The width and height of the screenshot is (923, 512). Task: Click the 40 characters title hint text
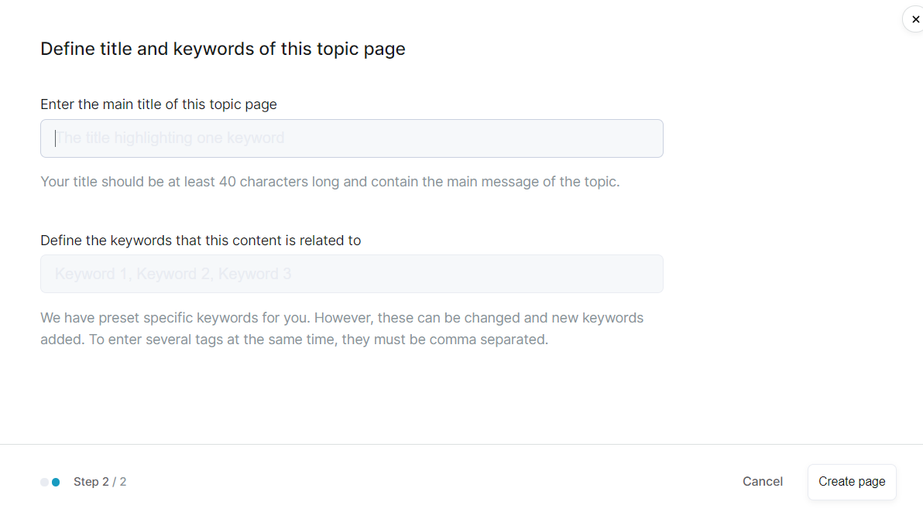[x=330, y=183]
